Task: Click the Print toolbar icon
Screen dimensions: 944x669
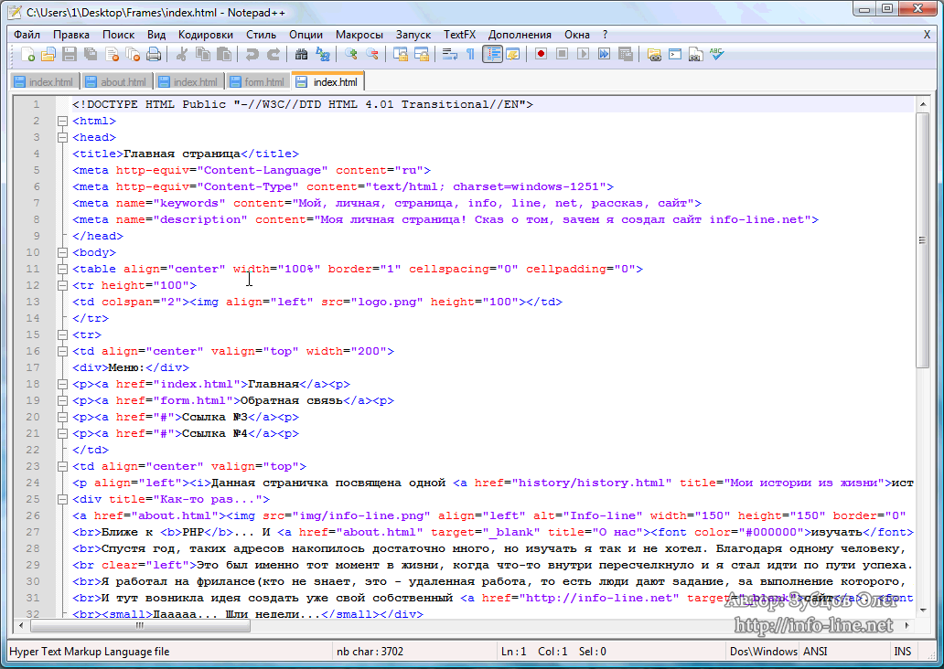Action: [154, 55]
